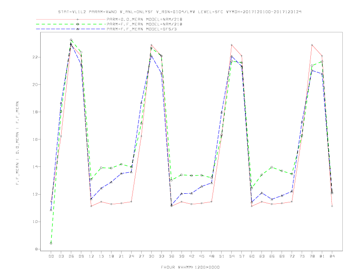Click the solid red legend line sample
362x279 pixels.
[71, 19]
